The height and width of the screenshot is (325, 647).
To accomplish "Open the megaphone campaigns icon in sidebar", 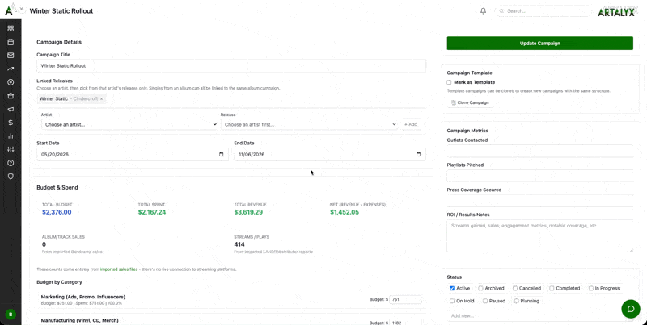I will 11,109.
